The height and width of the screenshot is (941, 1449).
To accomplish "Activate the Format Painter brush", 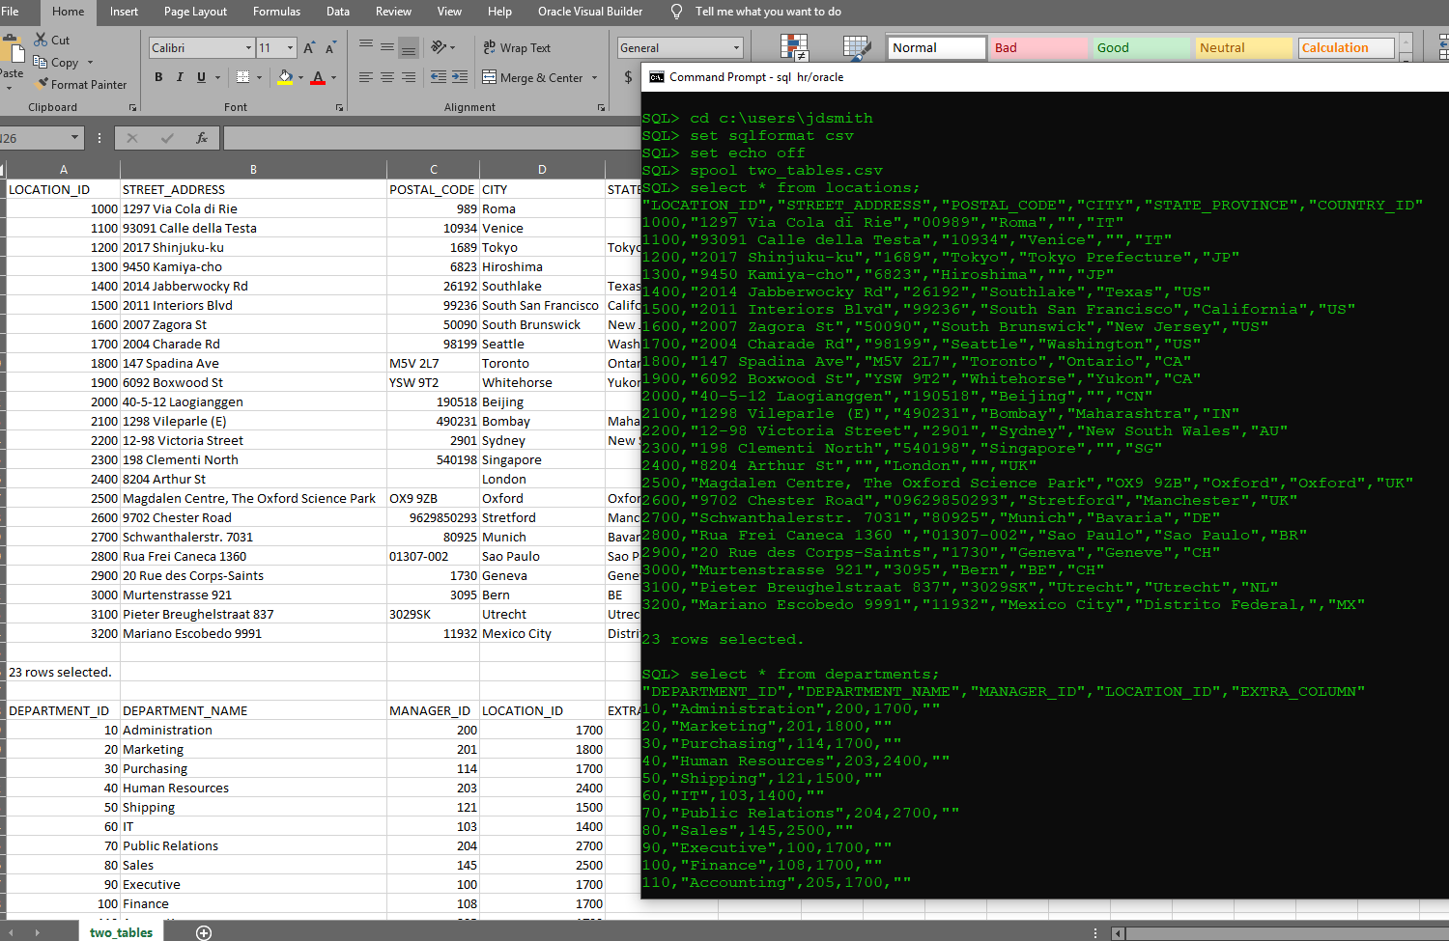I will 43,84.
